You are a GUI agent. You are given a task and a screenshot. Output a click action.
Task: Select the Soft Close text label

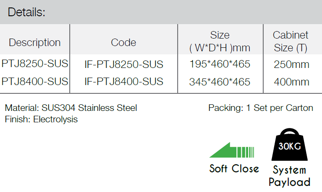point(234,169)
